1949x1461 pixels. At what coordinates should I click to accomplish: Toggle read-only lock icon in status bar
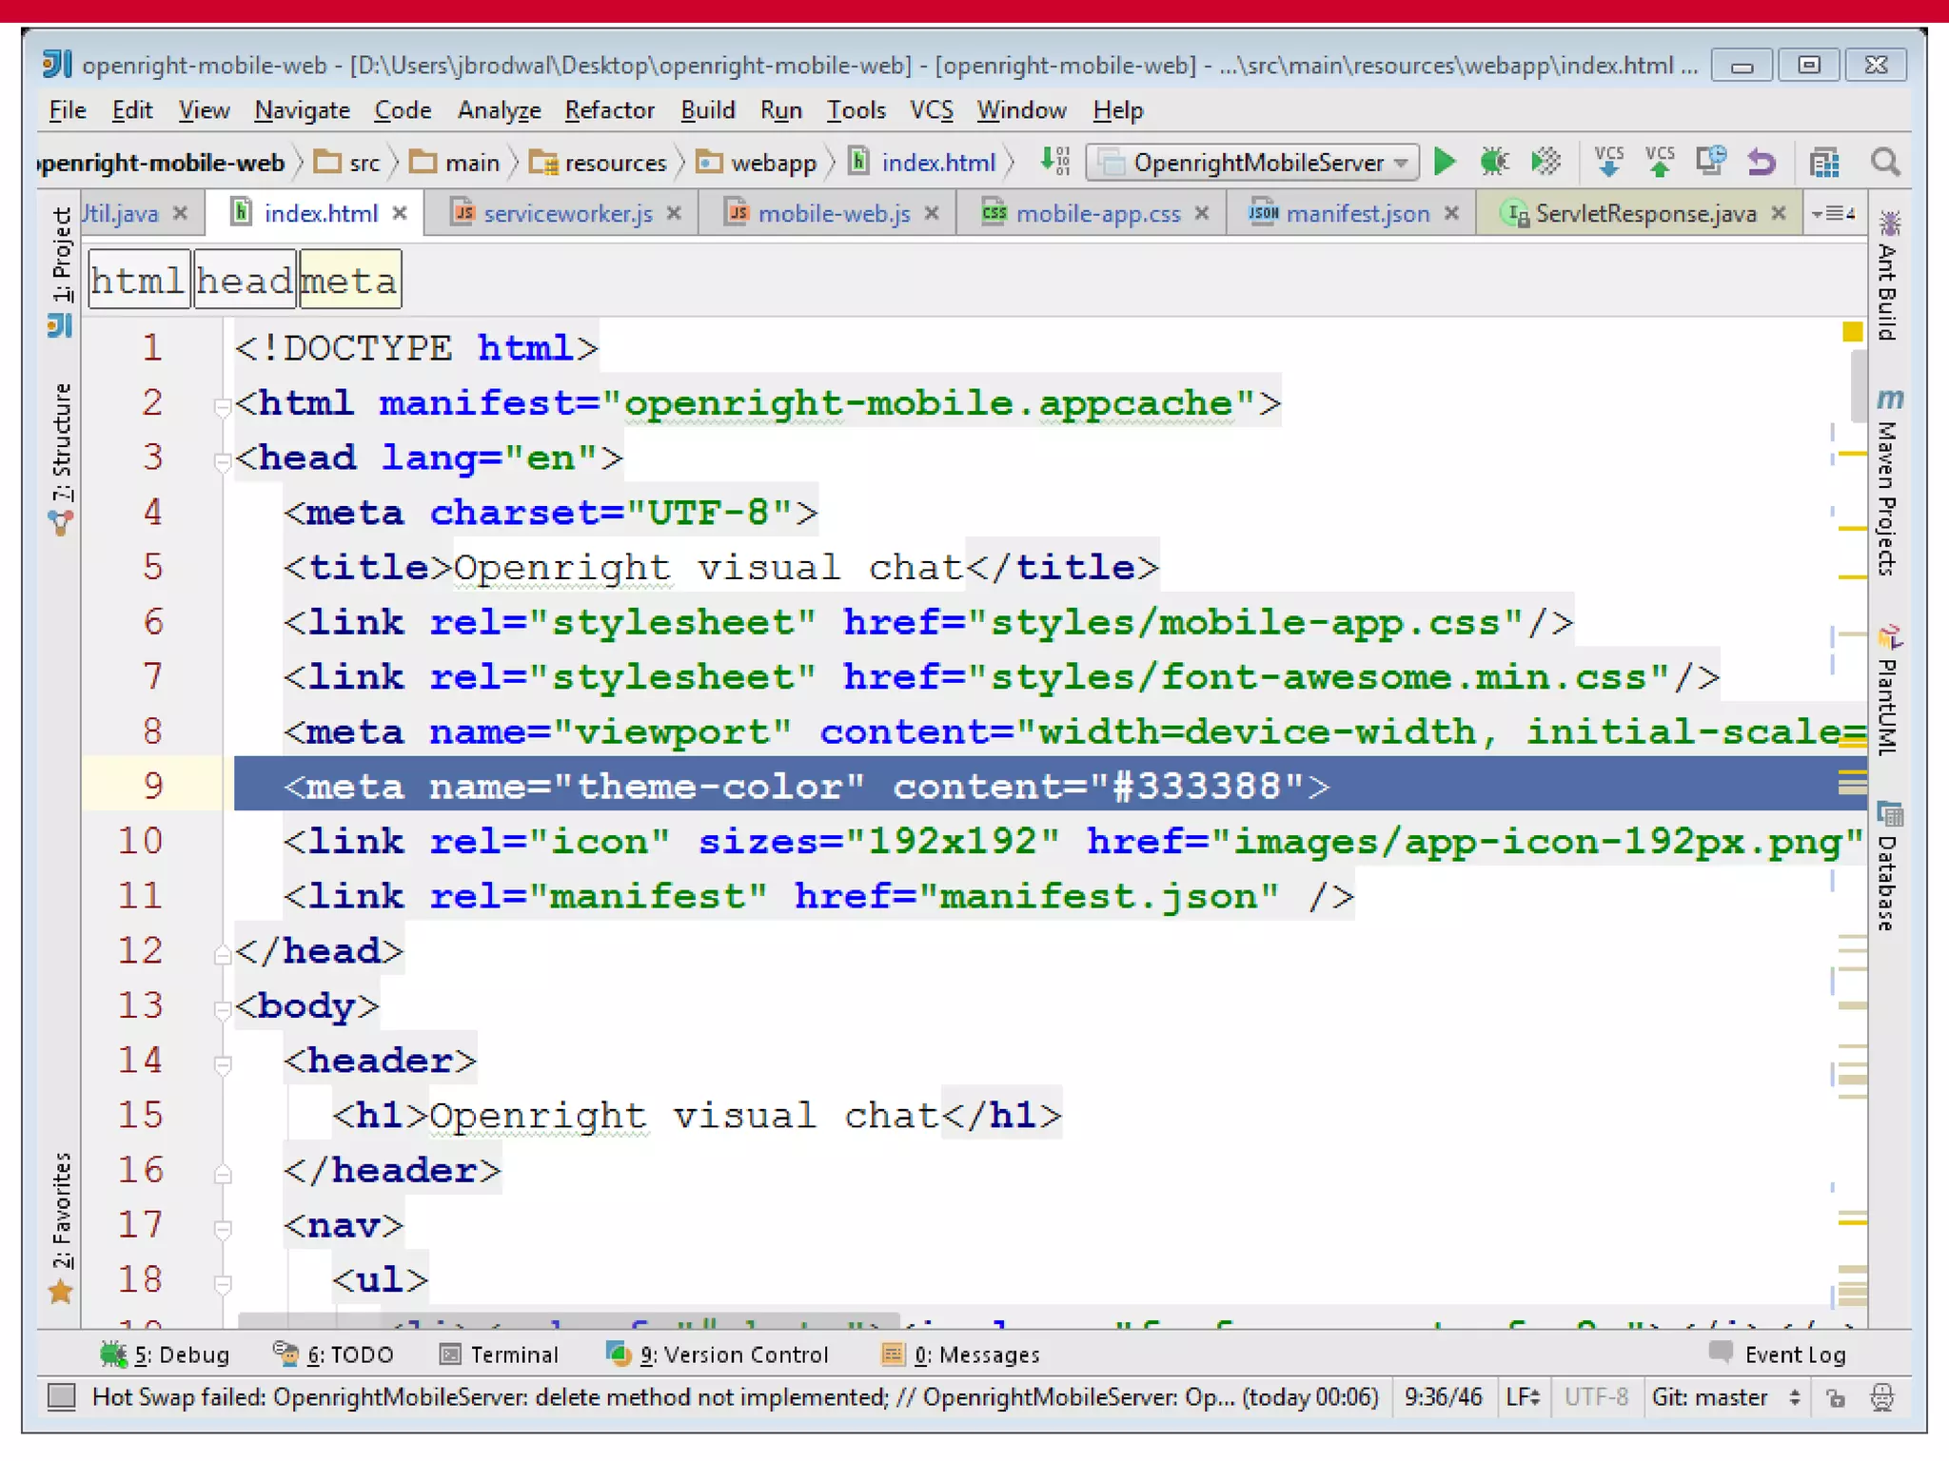1836,1397
